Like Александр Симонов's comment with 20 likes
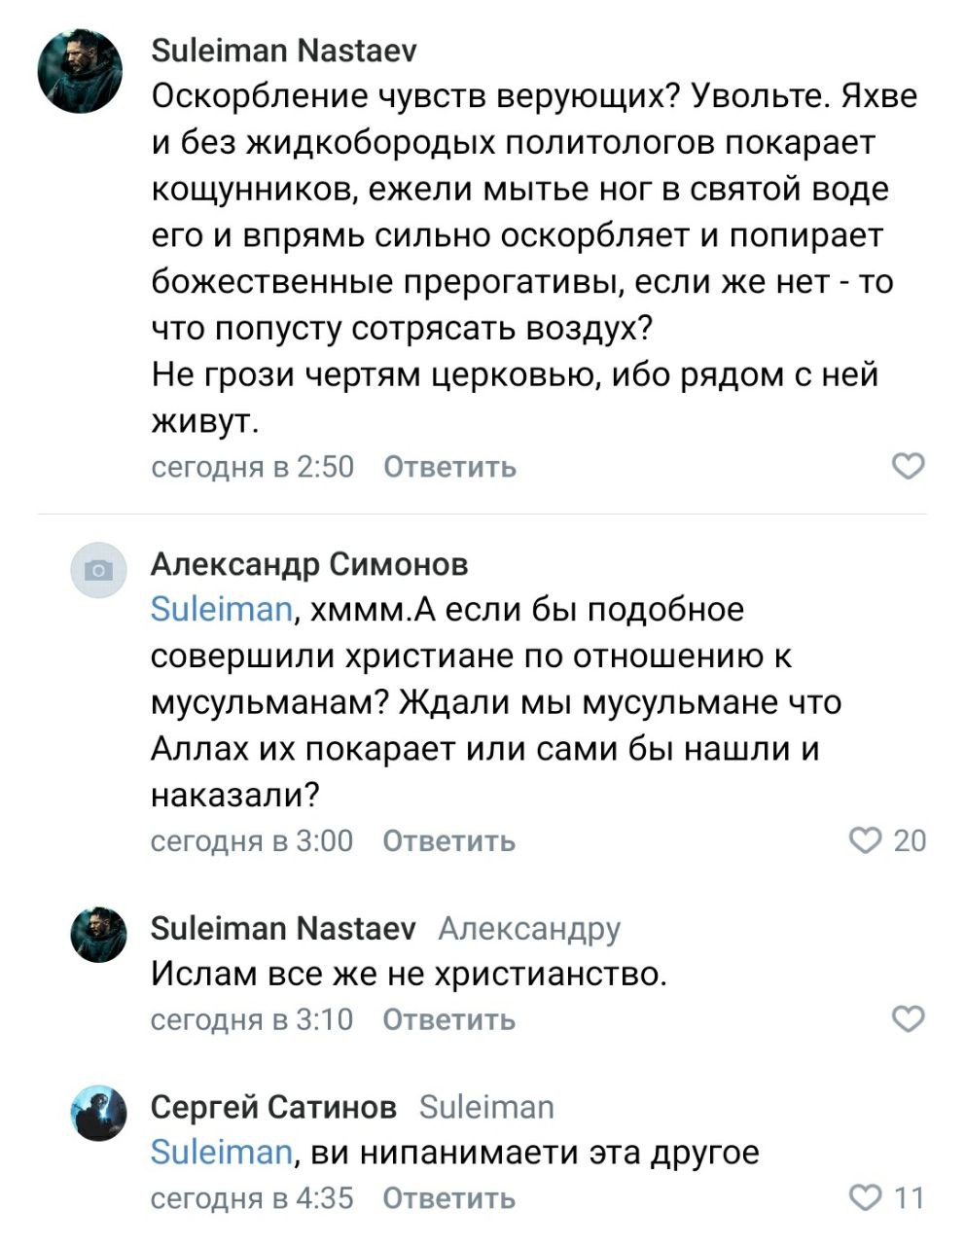 865,840
